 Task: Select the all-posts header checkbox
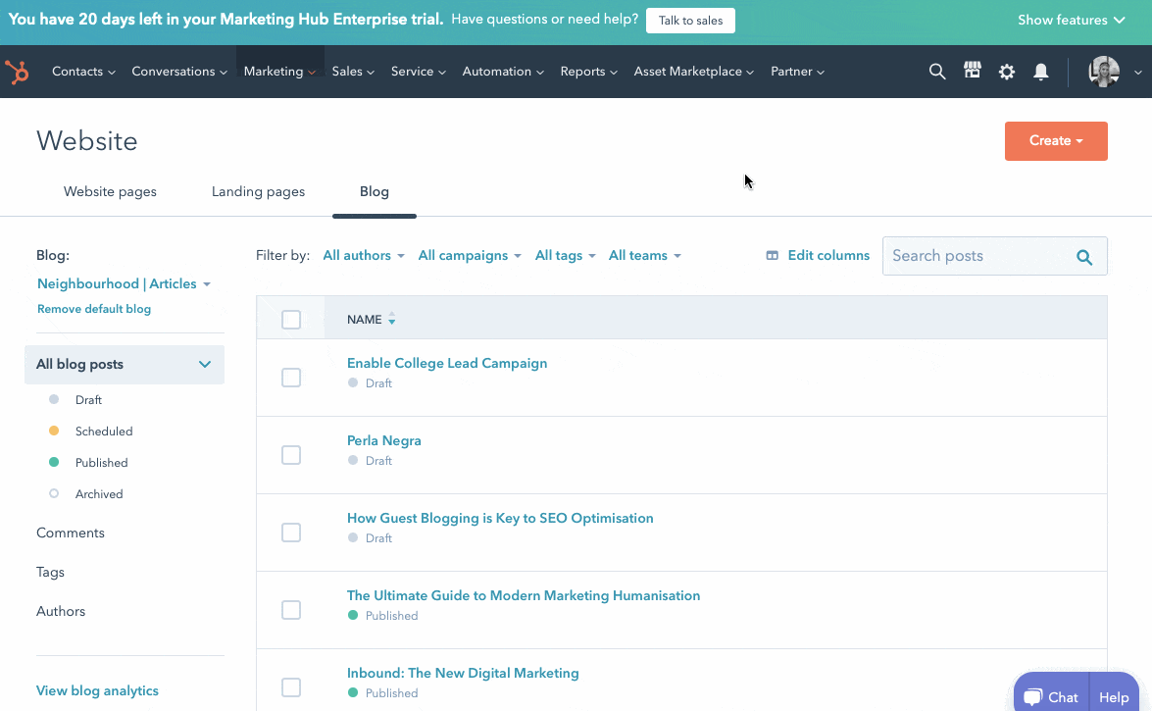pos(291,319)
